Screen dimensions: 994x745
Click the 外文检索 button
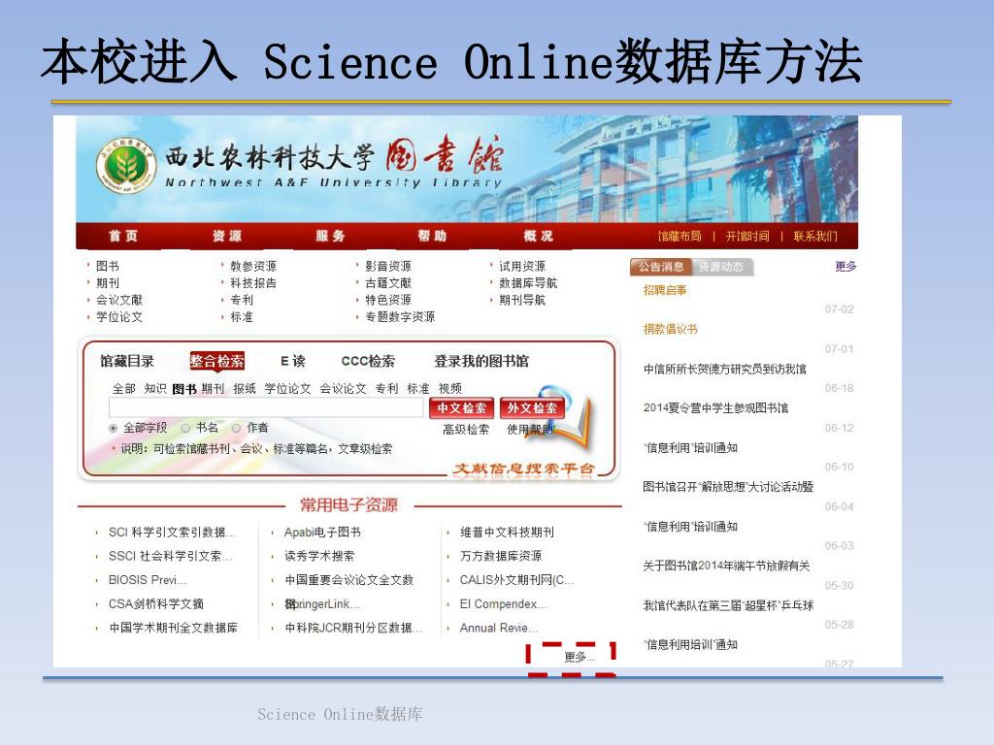[532, 408]
